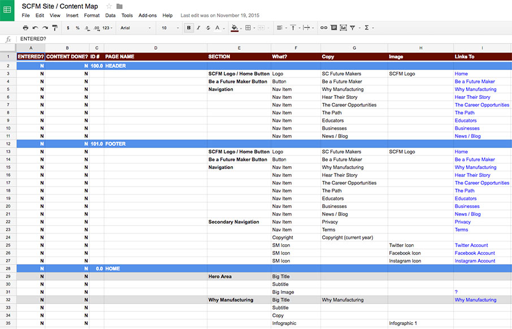Select column D by its header
512x329 pixels.
(x=156, y=48)
